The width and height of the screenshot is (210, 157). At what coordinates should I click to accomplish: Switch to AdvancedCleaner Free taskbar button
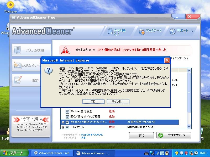[52, 153]
